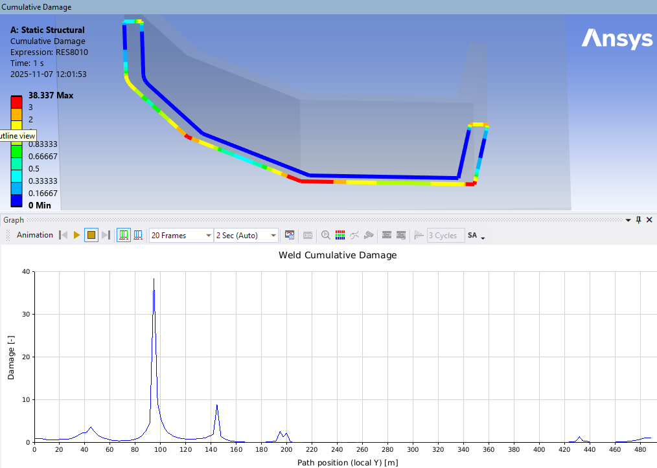Click the Graph panel header label
This screenshot has width=657, height=468.
coord(14,220)
